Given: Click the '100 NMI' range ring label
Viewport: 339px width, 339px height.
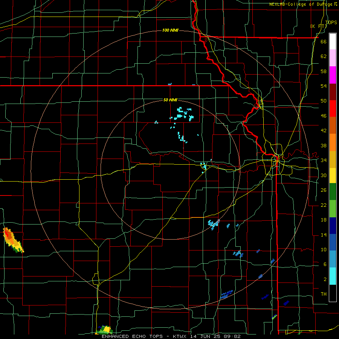Looking at the screenshot, I should [x=170, y=30].
